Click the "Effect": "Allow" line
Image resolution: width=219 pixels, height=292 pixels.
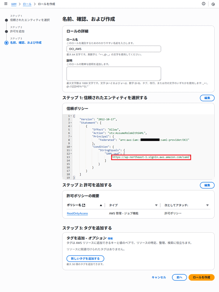pyautogui.click(x=106, y=130)
